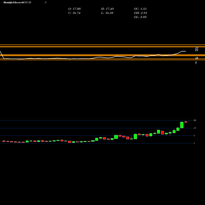Click the 18 price axis label
This screenshot has height=205, width=205.
(195, 121)
